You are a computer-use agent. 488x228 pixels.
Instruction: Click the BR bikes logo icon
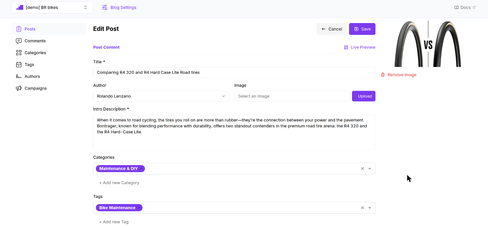20,7
